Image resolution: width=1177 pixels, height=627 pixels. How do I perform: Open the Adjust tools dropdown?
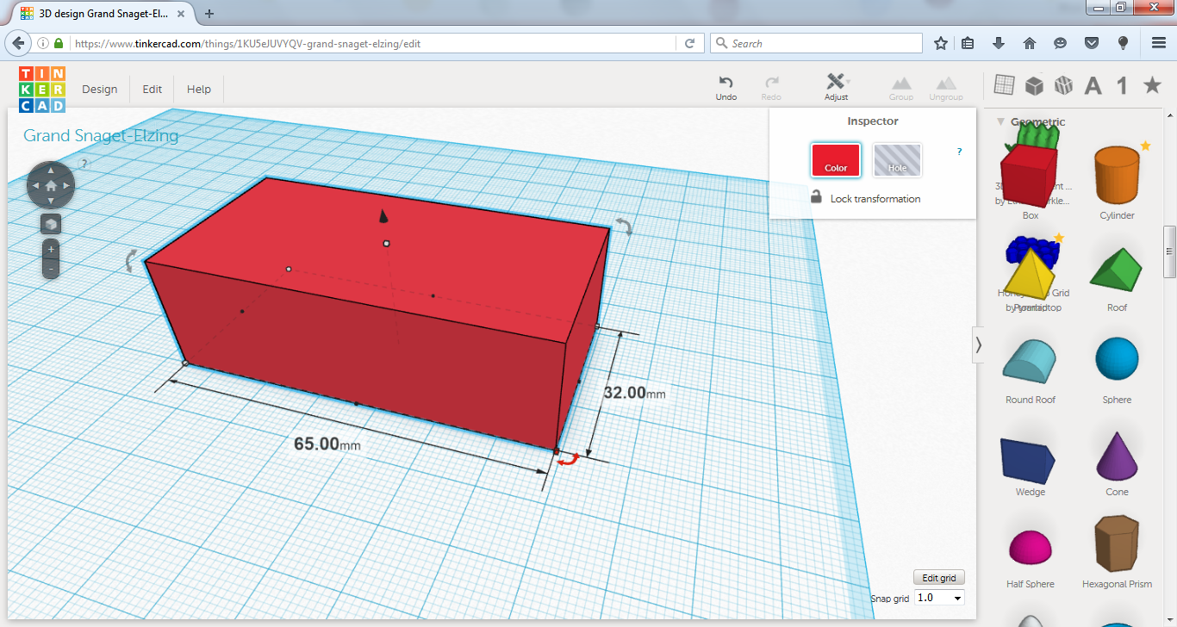click(836, 88)
